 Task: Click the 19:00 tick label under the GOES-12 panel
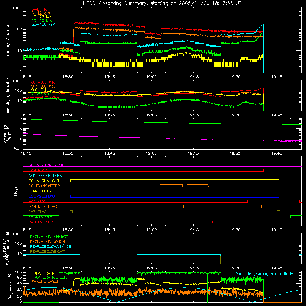(x=151, y=153)
